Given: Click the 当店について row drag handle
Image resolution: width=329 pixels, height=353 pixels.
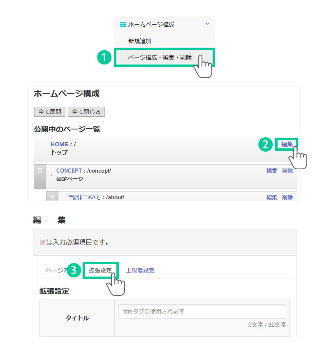Looking at the screenshot, I should (52, 196).
